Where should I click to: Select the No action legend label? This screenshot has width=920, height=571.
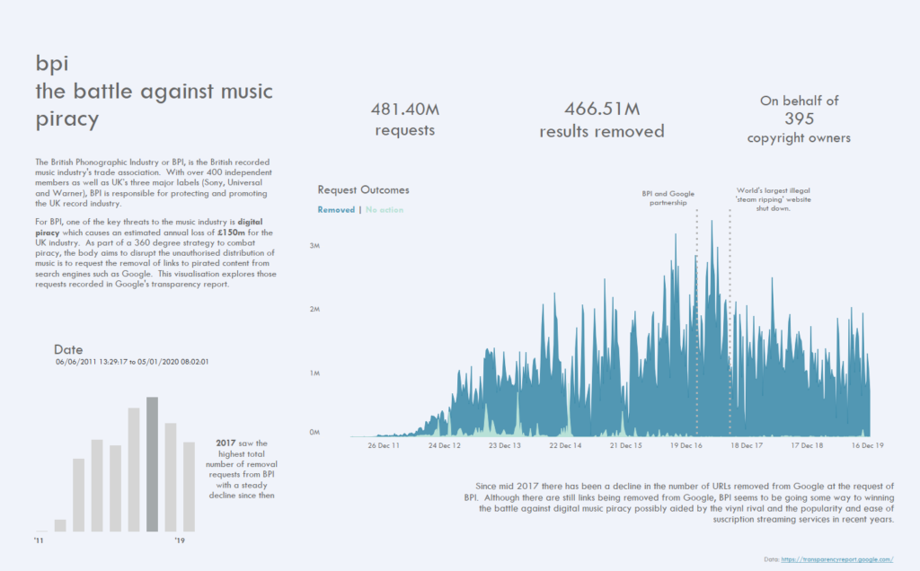tap(385, 210)
